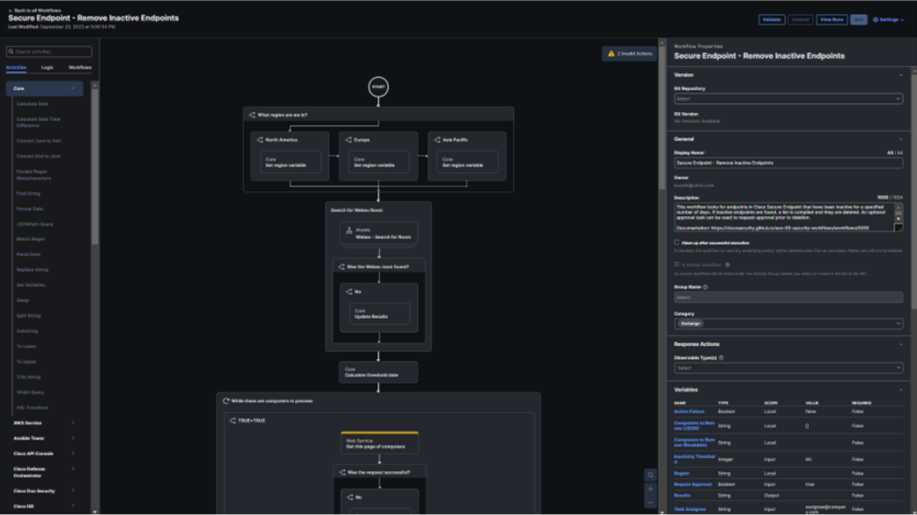This screenshot has height=515, width=917.
Task: Click the Webex Search for Room activity node
Action: 379,230
